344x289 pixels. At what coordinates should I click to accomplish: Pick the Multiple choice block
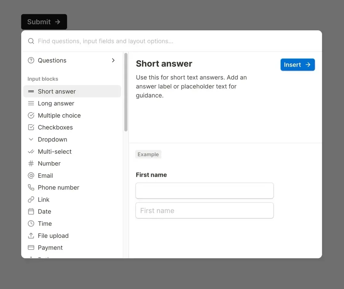[72, 115]
